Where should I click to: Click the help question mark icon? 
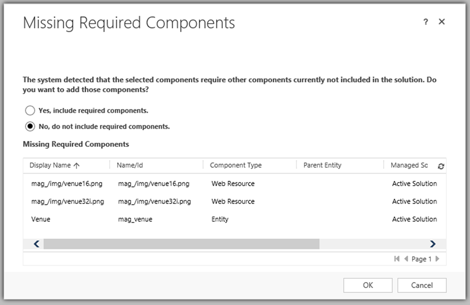[x=425, y=22]
